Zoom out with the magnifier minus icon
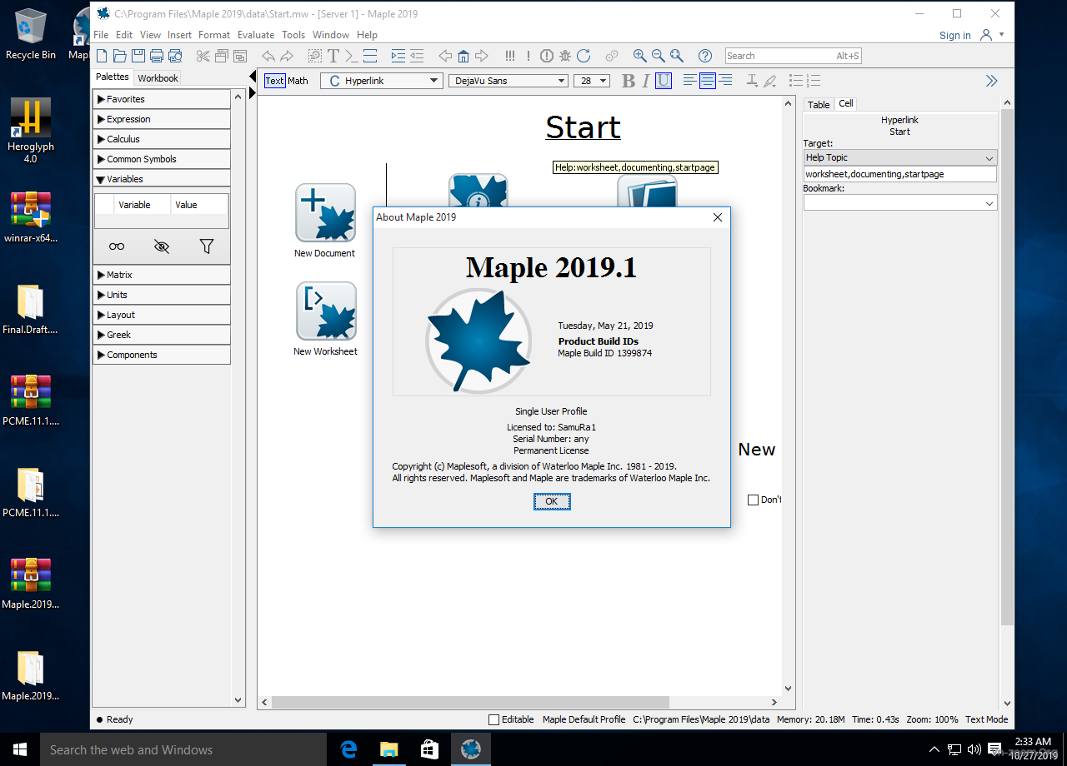The height and width of the screenshot is (766, 1067). (659, 56)
